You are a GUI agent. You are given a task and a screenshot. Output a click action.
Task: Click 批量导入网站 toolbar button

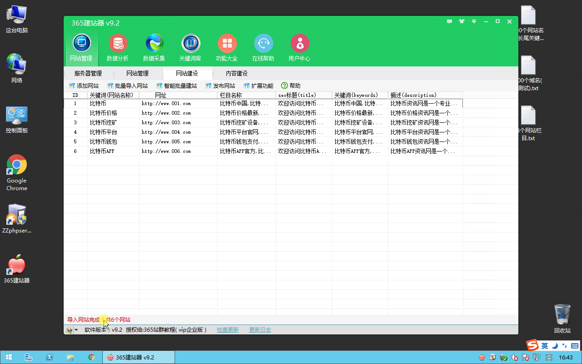pyautogui.click(x=127, y=86)
